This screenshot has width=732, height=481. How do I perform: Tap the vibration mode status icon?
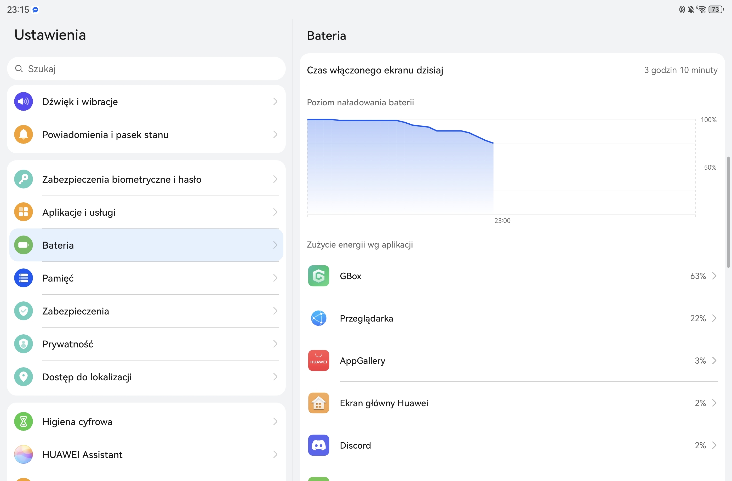point(682,9)
